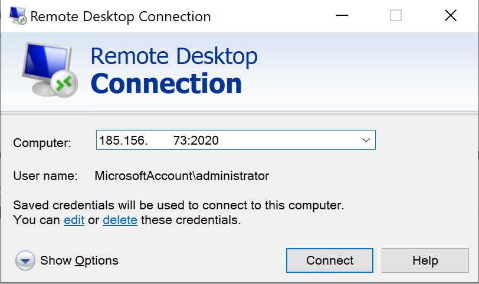Focus the Computer address input field

click(x=235, y=140)
